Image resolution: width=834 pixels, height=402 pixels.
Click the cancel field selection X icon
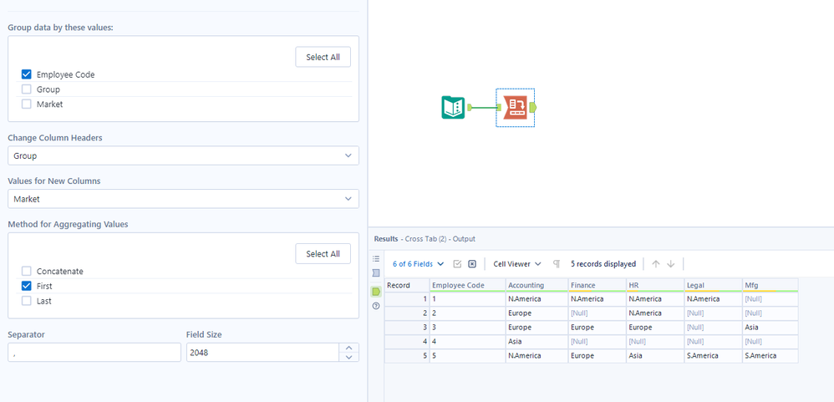pyautogui.click(x=472, y=264)
